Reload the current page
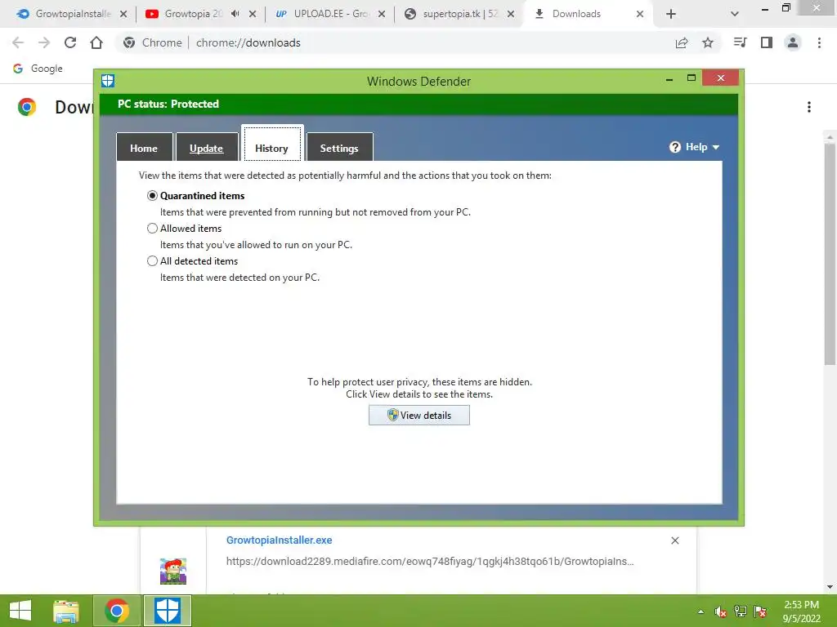The width and height of the screenshot is (837, 627). pos(70,42)
